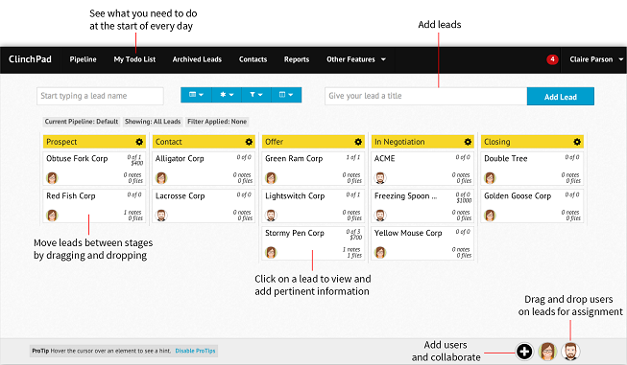
Task: Click the assignee avatar on Freezing Spoon lead
Action: click(x=380, y=215)
